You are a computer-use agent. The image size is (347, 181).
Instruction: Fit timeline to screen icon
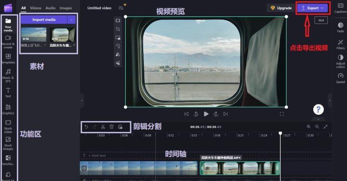coord(325,127)
